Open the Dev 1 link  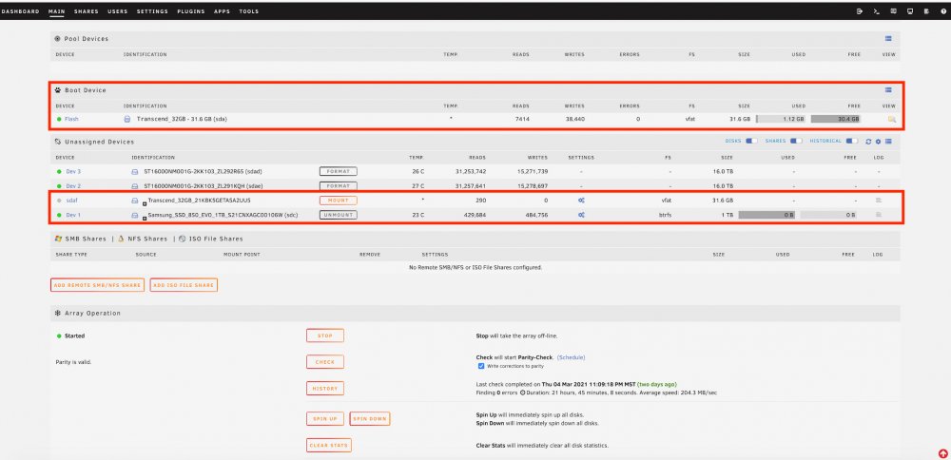[x=73, y=215]
